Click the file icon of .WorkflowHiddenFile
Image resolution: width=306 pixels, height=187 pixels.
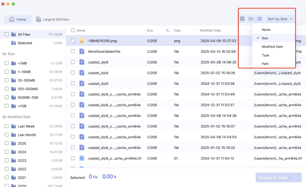click(82, 51)
